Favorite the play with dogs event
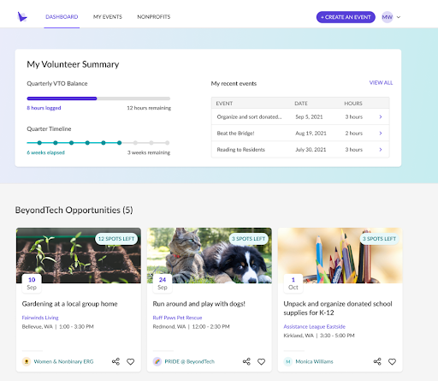 (262, 361)
